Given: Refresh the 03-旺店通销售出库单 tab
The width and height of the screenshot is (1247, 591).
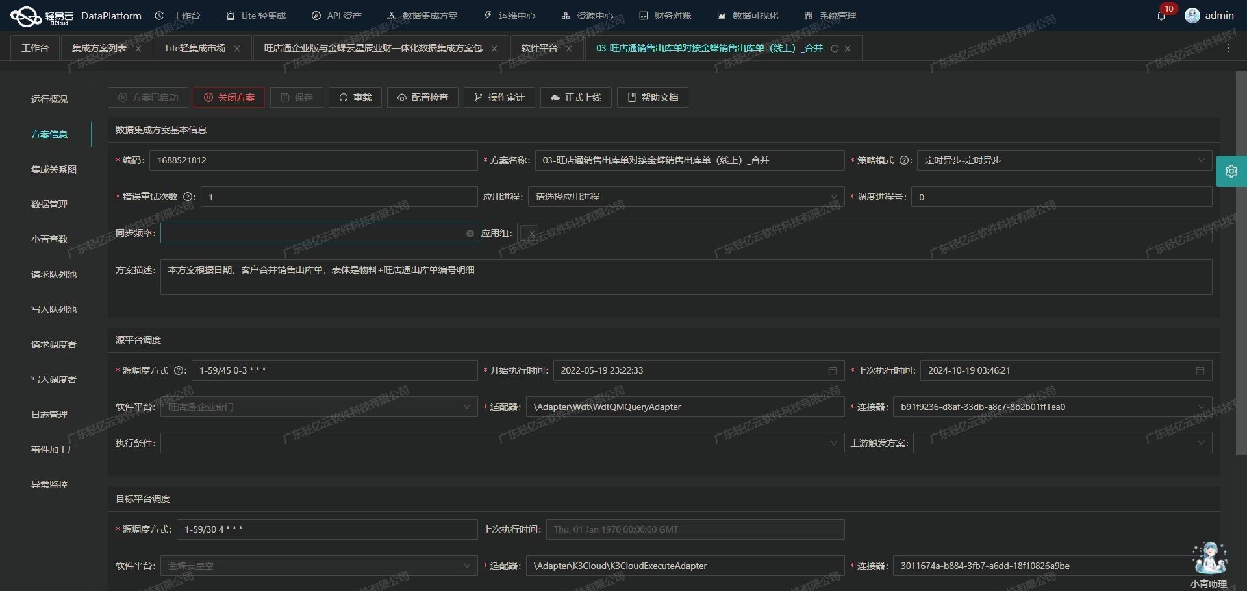Looking at the screenshot, I should coord(835,49).
